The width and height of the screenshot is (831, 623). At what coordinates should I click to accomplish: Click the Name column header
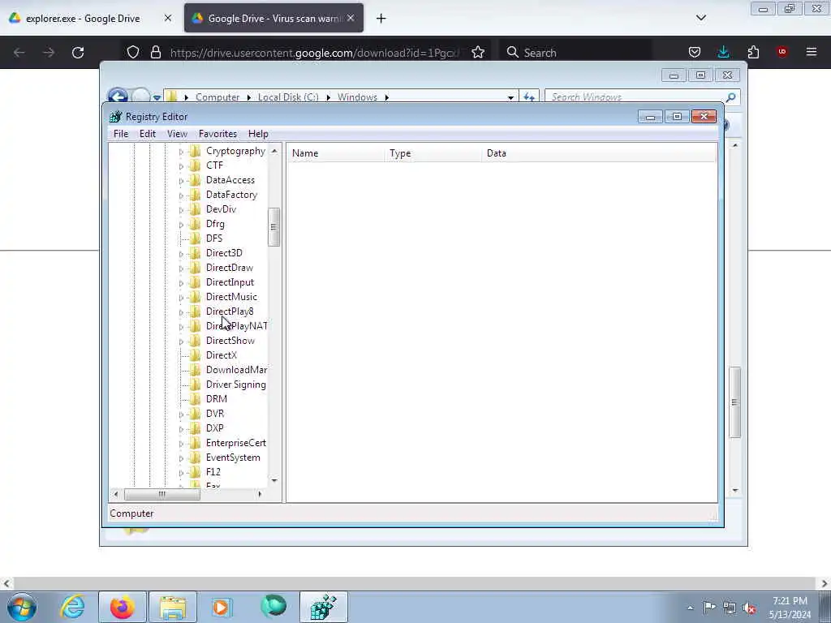336,153
